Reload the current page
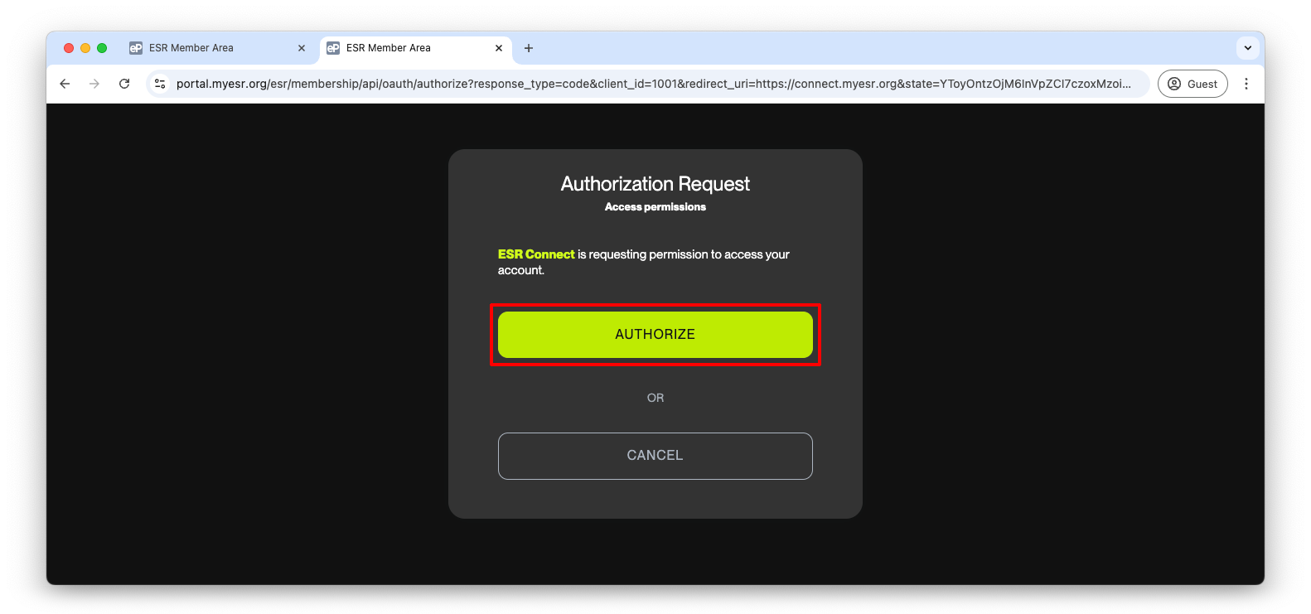1311x614 pixels. click(x=124, y=84)
